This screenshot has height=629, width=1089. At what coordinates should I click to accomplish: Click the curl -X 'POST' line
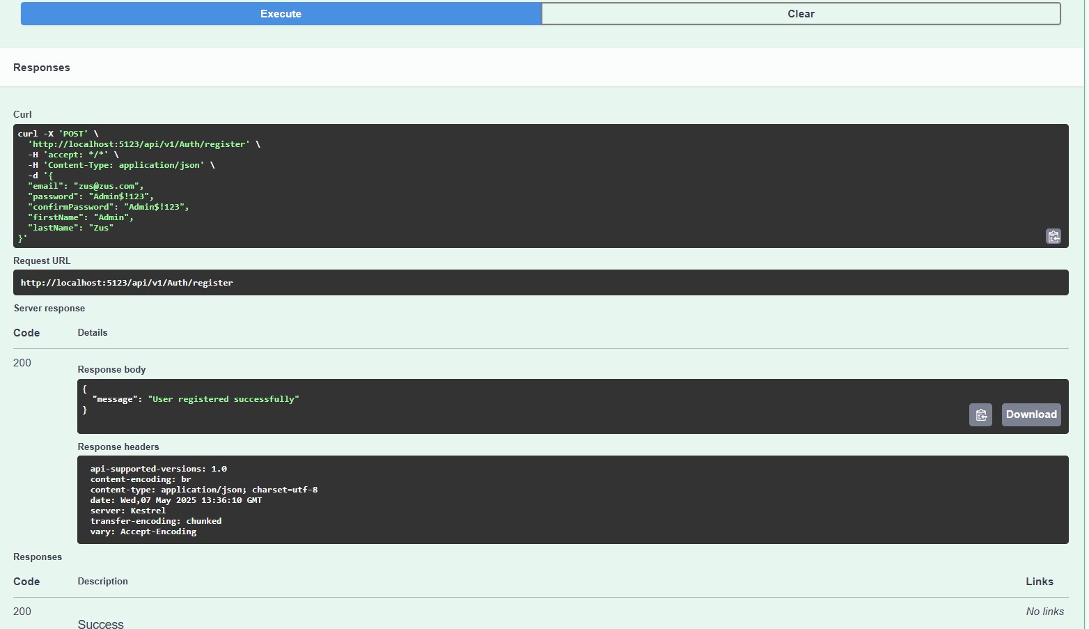[x=58, y=134]
